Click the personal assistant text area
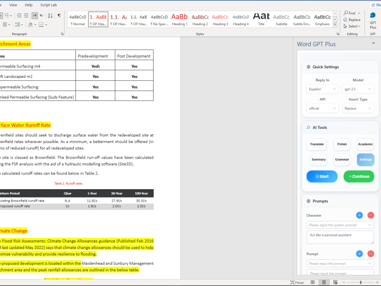 click(340, 237)
